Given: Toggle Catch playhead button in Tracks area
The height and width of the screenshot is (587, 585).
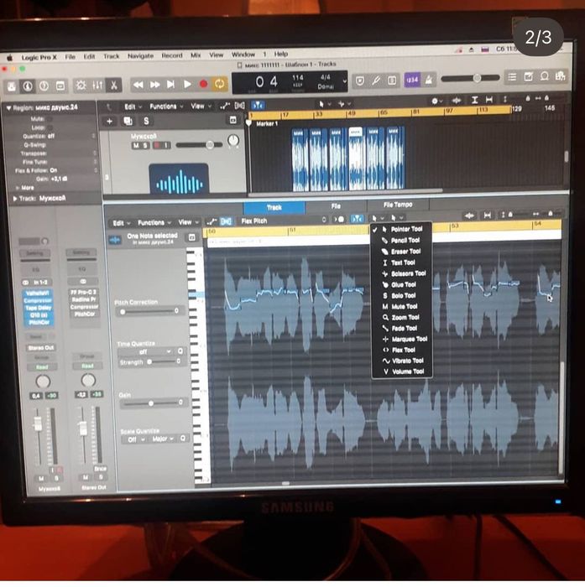Looking at the screenshot, I should [x=258, y=105].
